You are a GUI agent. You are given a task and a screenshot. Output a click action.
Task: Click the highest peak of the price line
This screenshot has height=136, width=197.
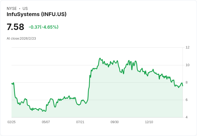click(100, 58)
